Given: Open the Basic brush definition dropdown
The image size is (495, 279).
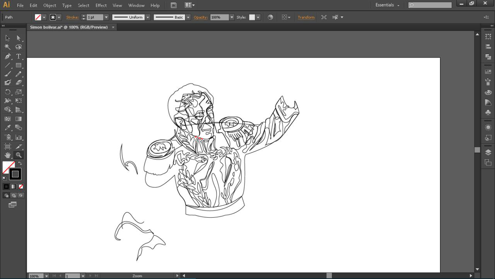Looking at the screenshot, I should point(188,17).
